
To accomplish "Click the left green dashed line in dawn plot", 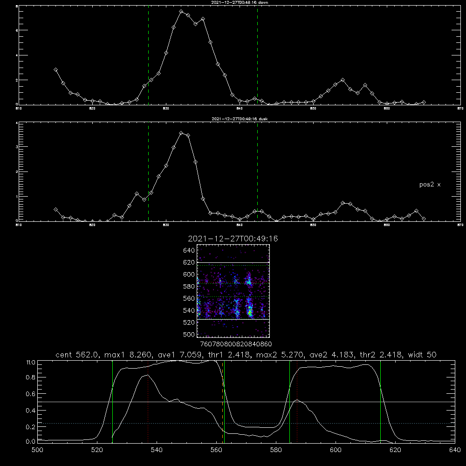I will coord(148,55).
